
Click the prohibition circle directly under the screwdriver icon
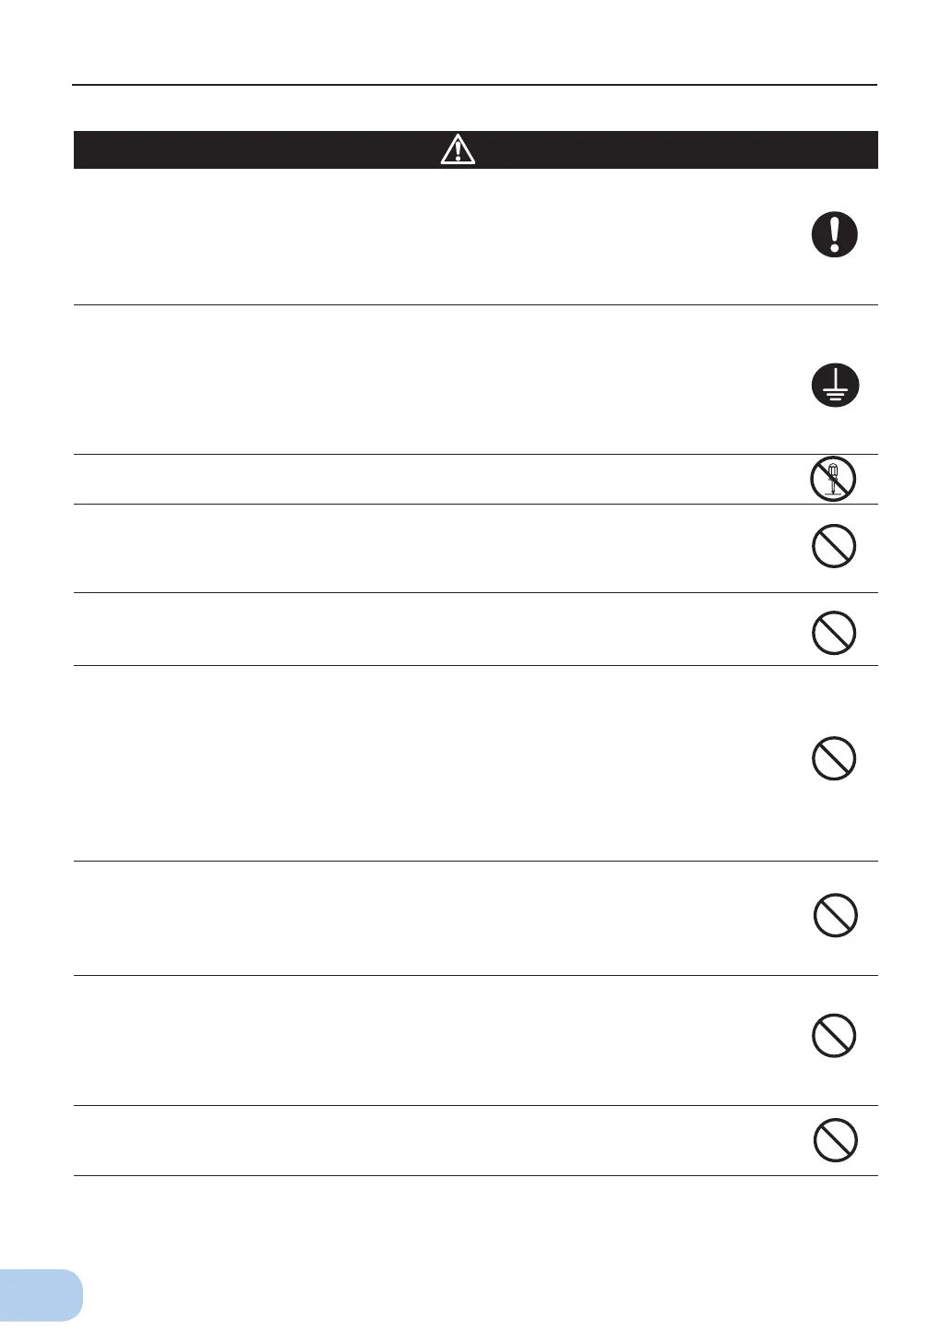pos(834,546)
